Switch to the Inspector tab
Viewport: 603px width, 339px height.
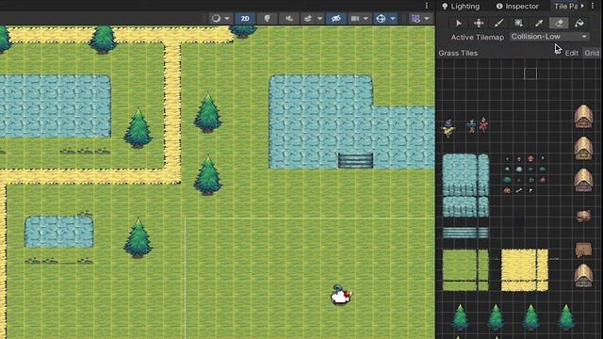[517, 7]
